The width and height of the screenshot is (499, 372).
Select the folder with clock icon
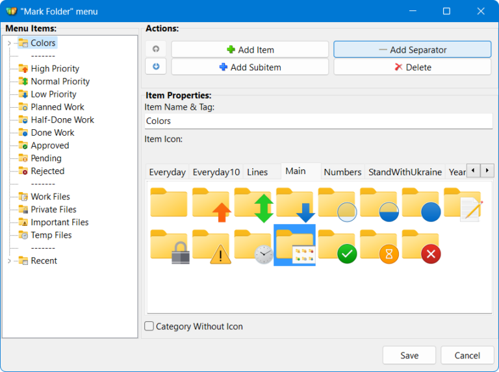click(x=253, y=246)
